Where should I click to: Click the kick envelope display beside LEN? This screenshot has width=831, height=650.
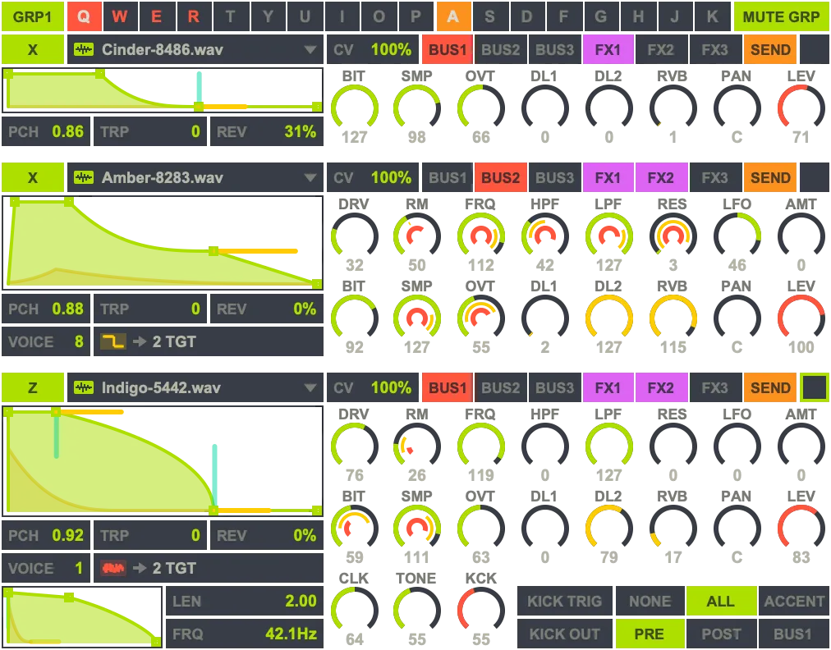82,616
